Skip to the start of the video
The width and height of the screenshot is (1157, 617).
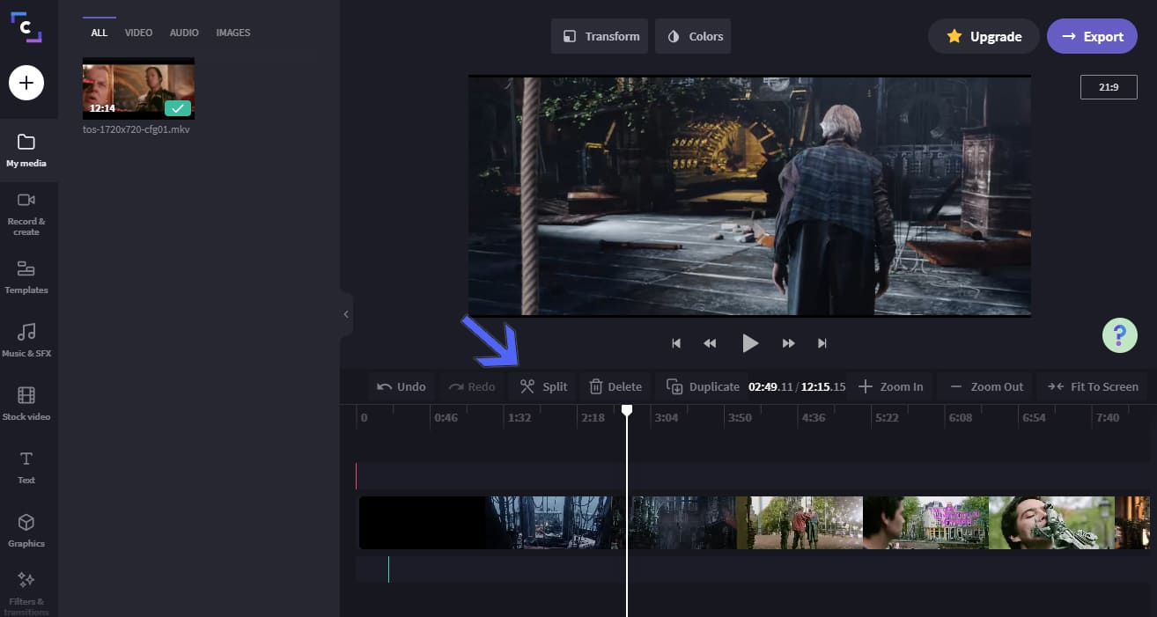point(676,343)
